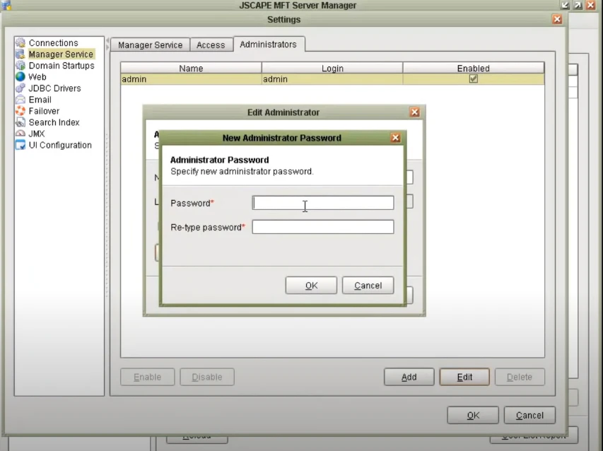
Task: Click the Web globe icon in sidebar
Action: click(x=23, y=76)
